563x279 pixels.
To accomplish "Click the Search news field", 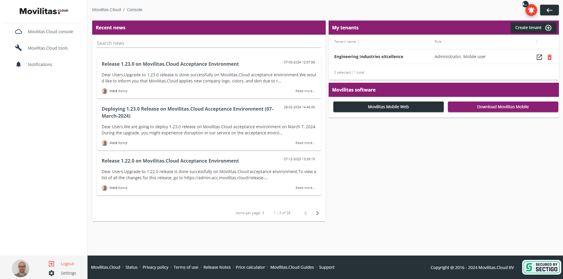I will [209, 43].
